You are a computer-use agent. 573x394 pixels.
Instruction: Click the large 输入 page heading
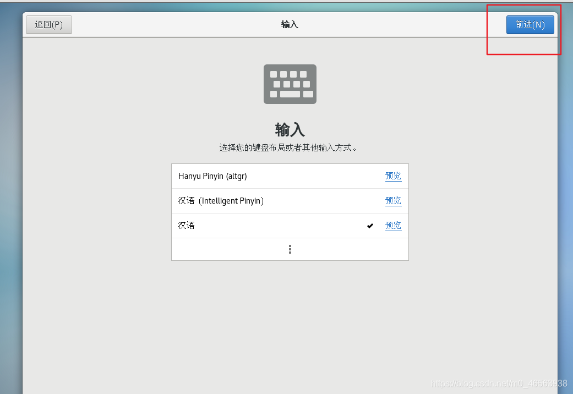[x=290, y=129]
